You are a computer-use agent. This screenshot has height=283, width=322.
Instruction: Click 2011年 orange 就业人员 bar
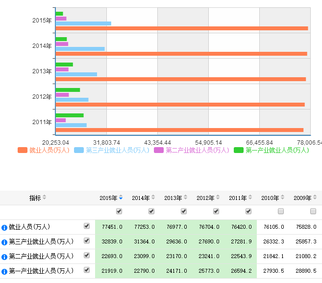click(x=179, y=130)
